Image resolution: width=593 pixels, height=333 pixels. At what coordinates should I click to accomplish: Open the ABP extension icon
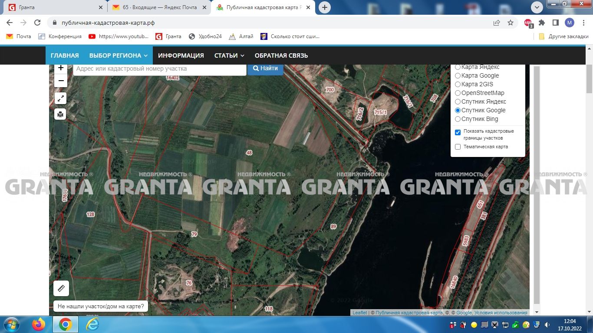(x=528, y=23)
